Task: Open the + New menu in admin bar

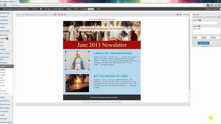Action: coord(48,9)
